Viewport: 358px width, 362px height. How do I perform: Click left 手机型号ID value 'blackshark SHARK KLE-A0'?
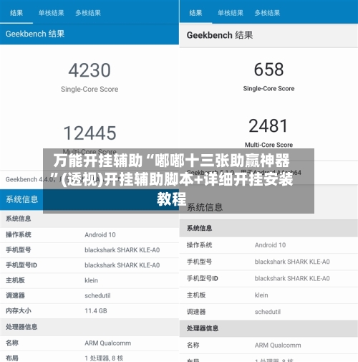click(122, 265)
